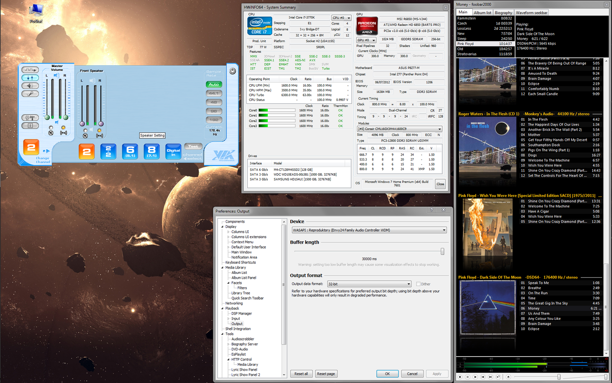
Task: Expand the Columns UI tree node
Action: (x=229, y=232)
